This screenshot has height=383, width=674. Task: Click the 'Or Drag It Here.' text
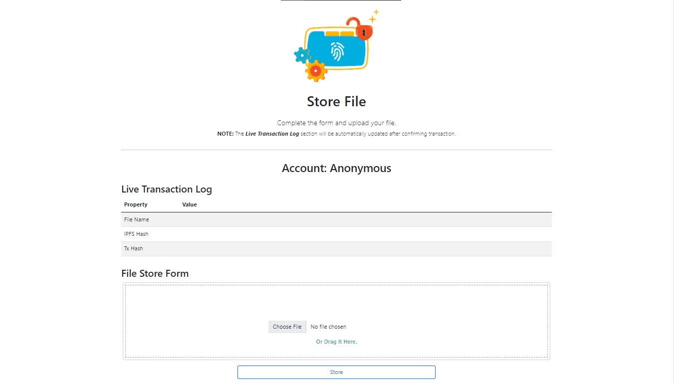(336, 342)
